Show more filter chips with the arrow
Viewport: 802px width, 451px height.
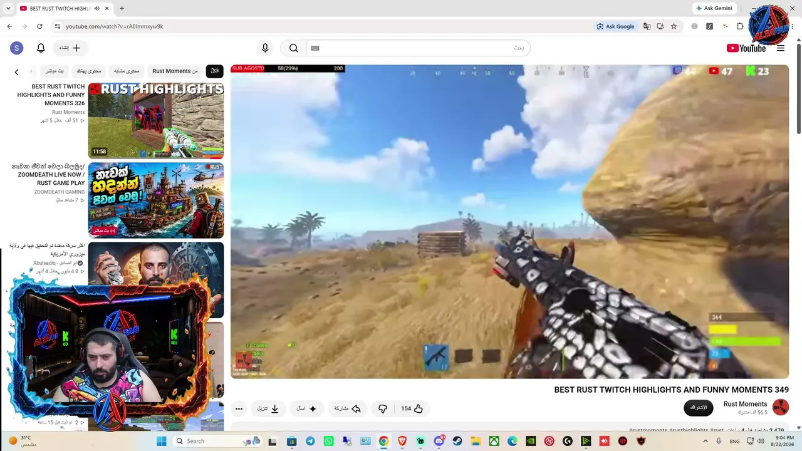16,72
